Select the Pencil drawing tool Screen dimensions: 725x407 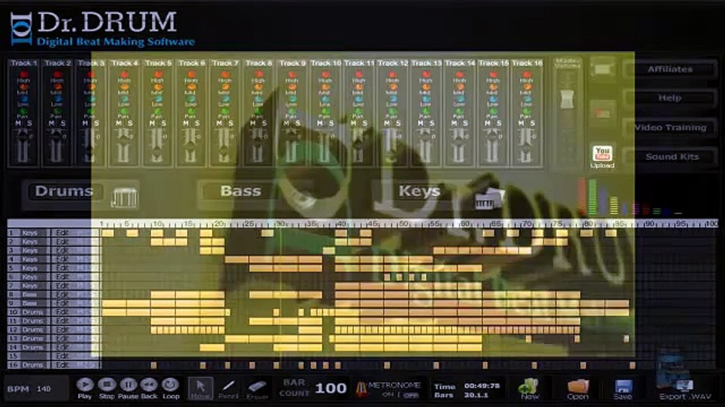[x=229, y=388]
